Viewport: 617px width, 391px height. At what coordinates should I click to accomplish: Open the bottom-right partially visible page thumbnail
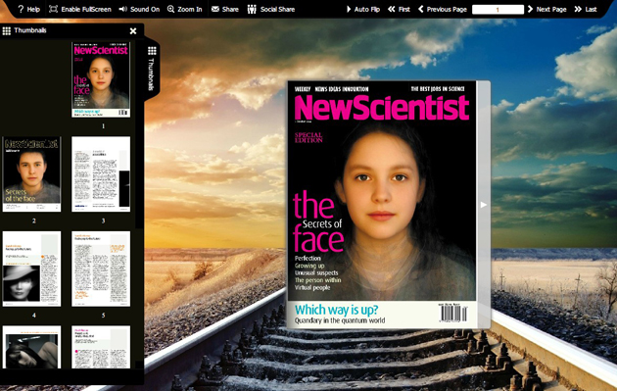point(101,347)
